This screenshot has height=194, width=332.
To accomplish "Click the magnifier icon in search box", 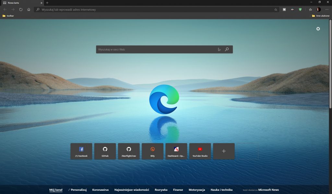I will point(227,49).
